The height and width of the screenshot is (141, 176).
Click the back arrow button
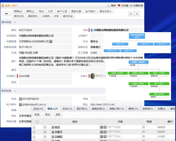tap(7, 14)
